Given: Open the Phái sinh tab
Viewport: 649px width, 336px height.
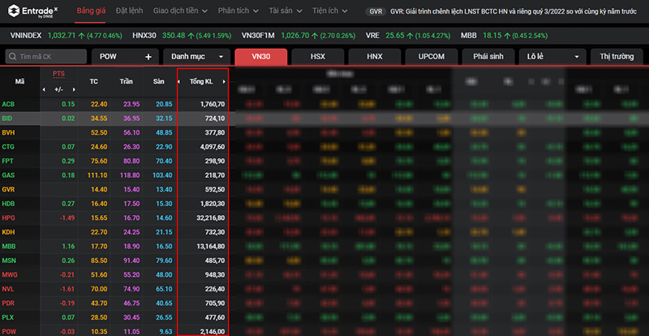Looking at the screenshot, I should point(488,57).
